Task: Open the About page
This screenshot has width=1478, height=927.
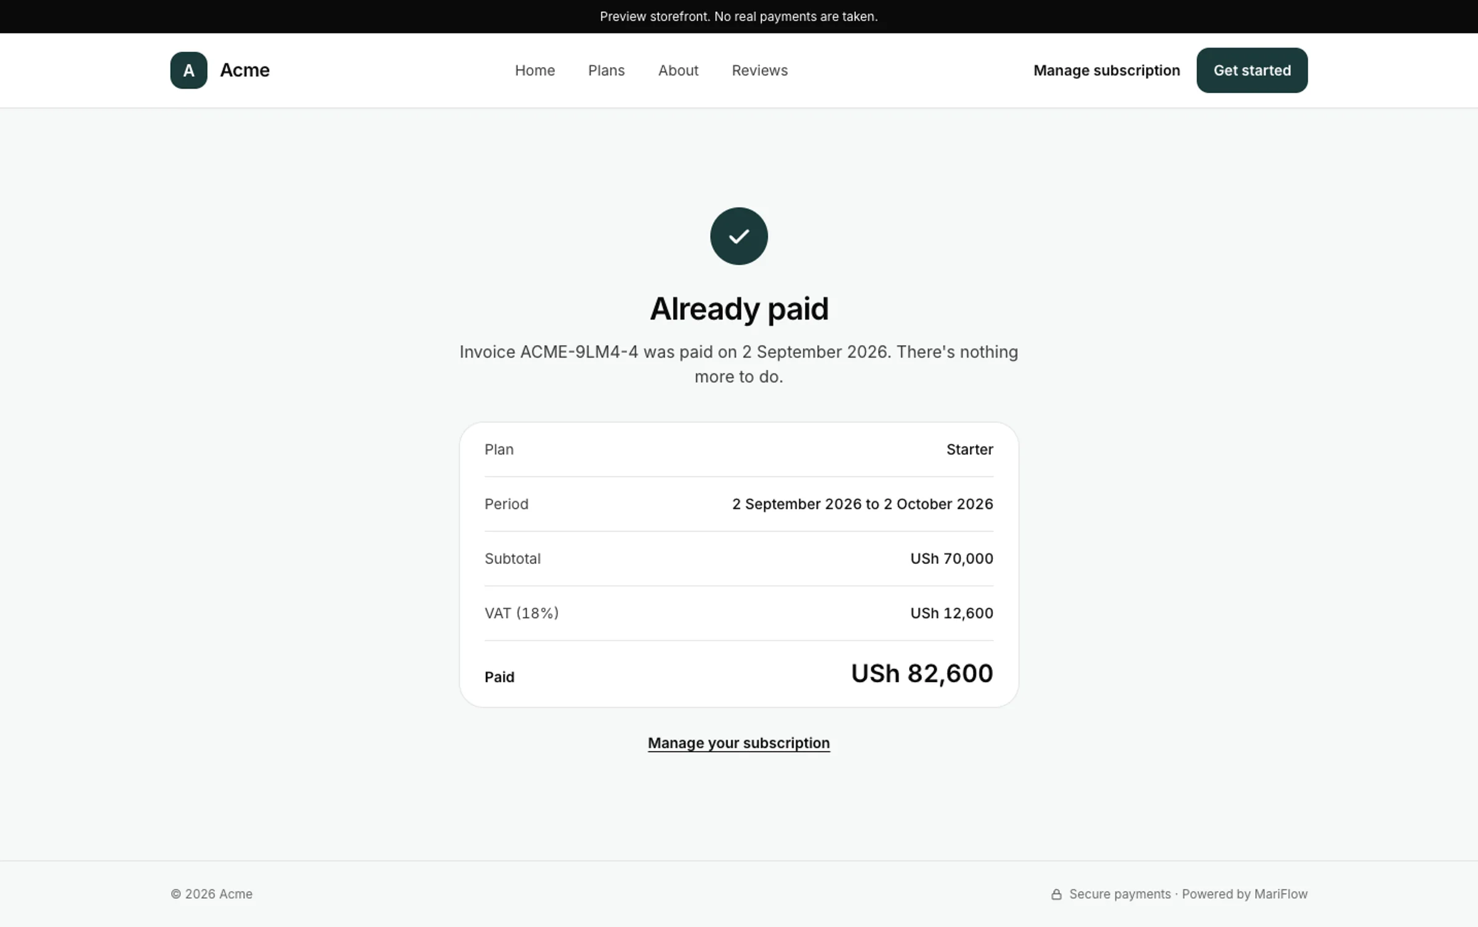Action: pyautogui.click(x=678, y=70)
